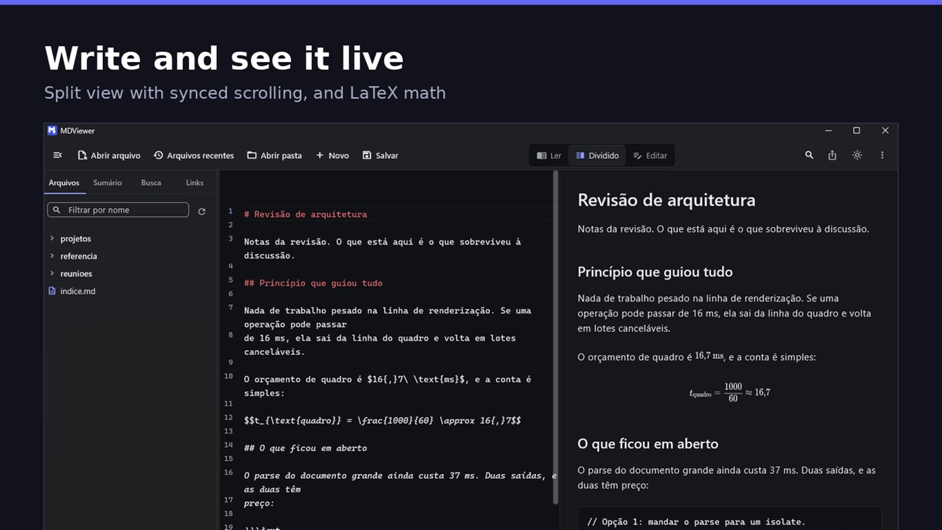Minimize the MDViewer window
942x530 pixels.
828,131
